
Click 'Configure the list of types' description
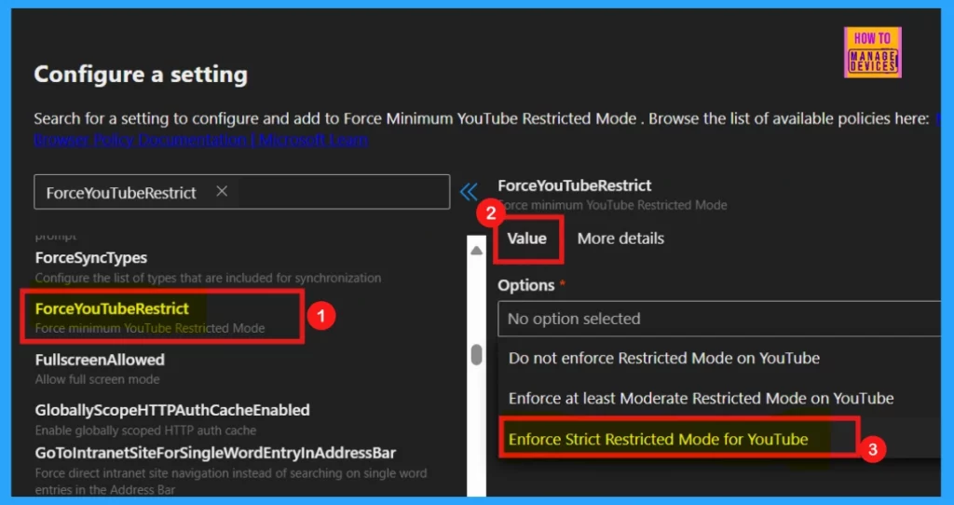(208, 279)
